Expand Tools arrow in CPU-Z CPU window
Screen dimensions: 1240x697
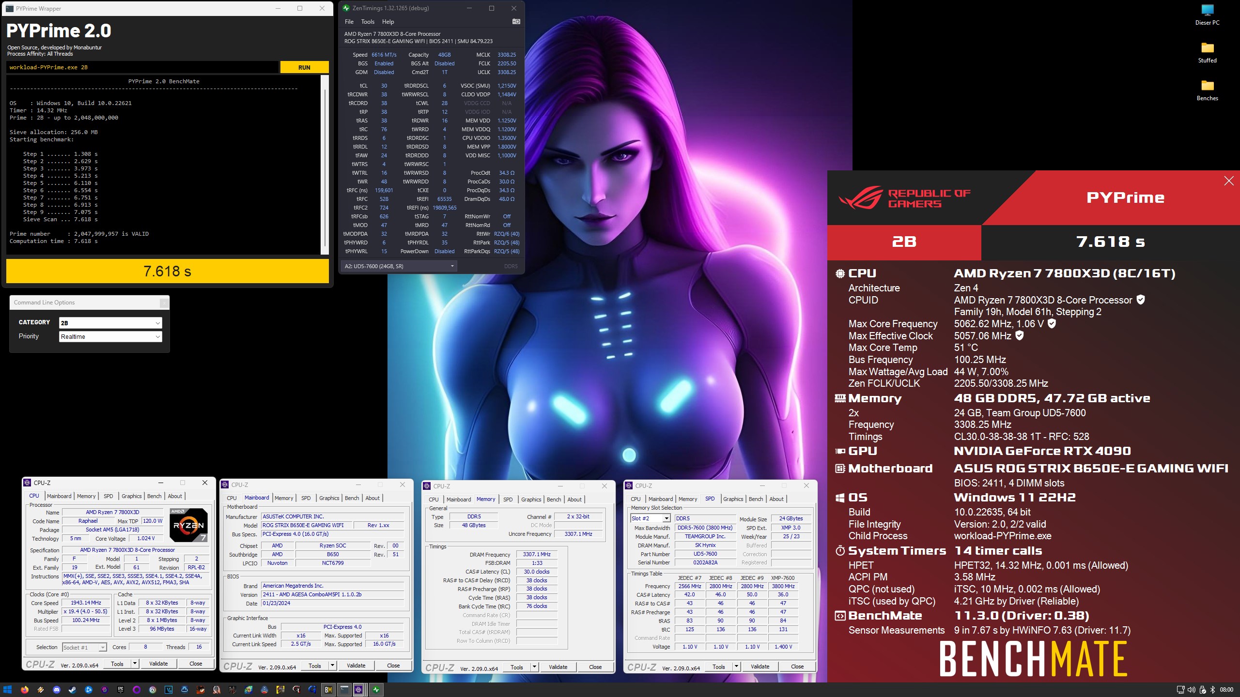[135, 664]
